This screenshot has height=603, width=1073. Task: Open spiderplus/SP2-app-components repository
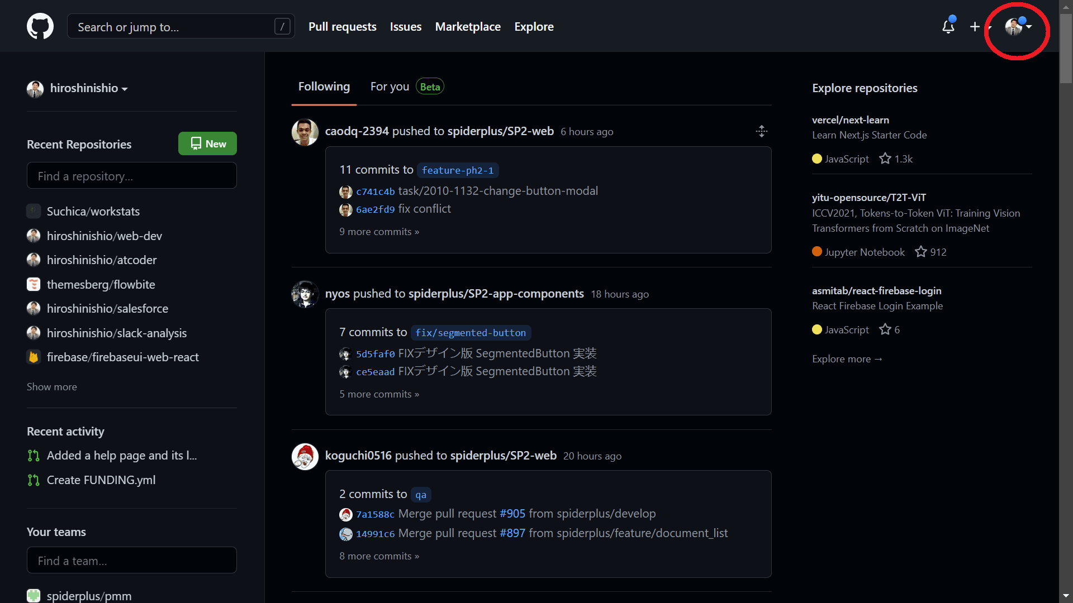pos(496,294)
